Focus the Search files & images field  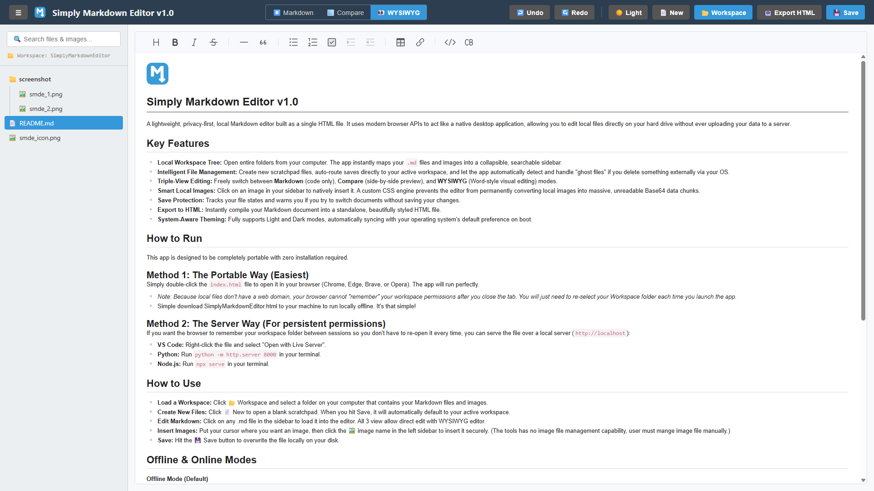(64, 39)
